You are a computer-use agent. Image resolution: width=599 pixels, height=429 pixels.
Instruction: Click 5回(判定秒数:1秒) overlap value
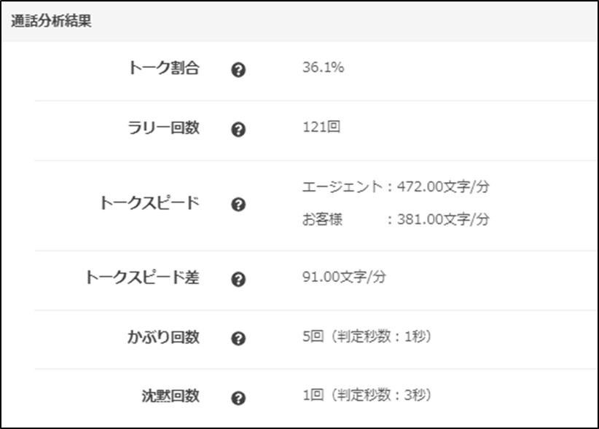pos(367,336)
